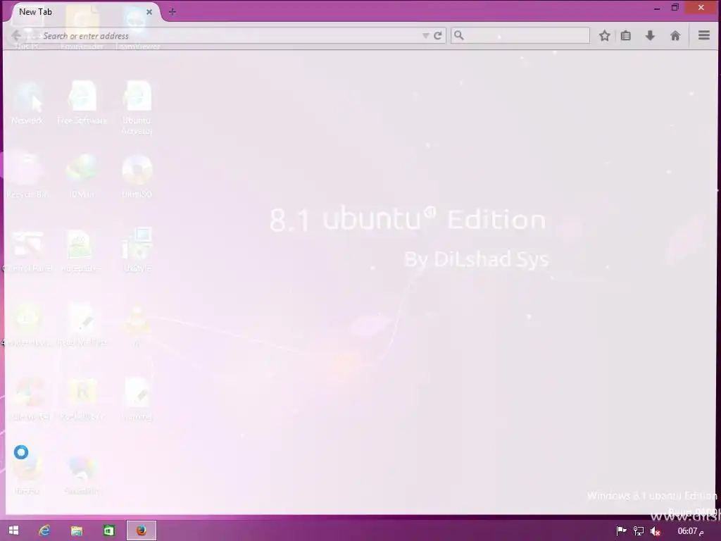This screenshot has width=721, height=541.
Task: Minimize the Firefox window
Action: (657, 8)
